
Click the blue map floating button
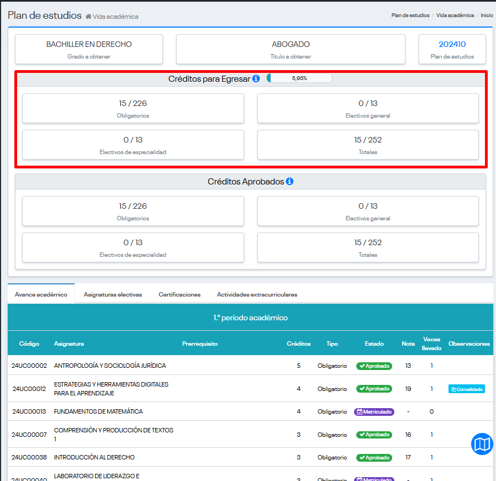[x=482, y=444]
